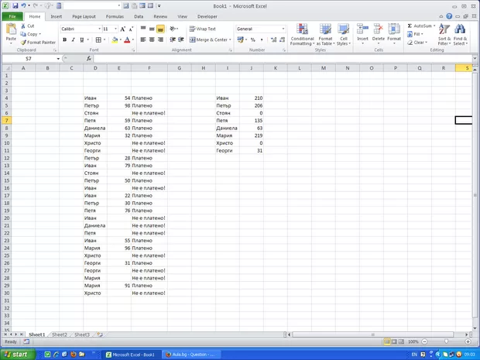The width and height of the screenshot is (480, 360).
Task: Expand the General number format dropdown
Action: pos(283,29)
